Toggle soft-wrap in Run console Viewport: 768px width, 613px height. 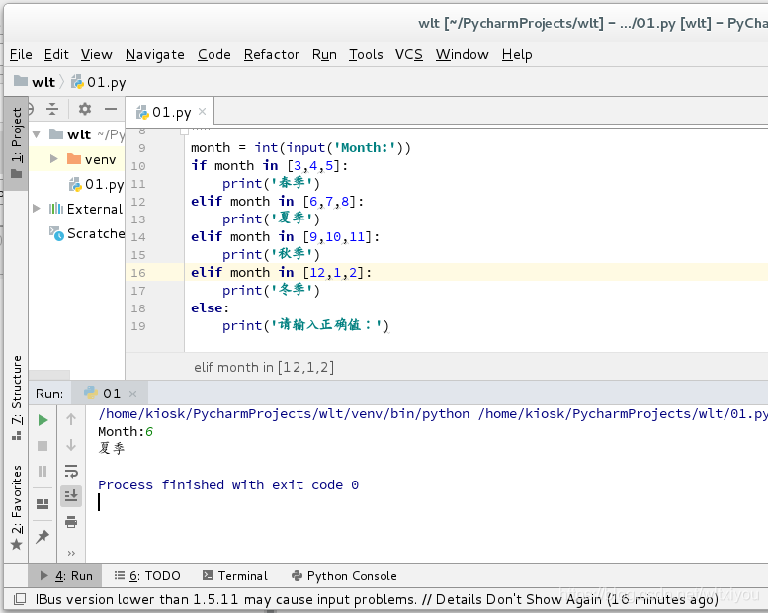point(71,471)
